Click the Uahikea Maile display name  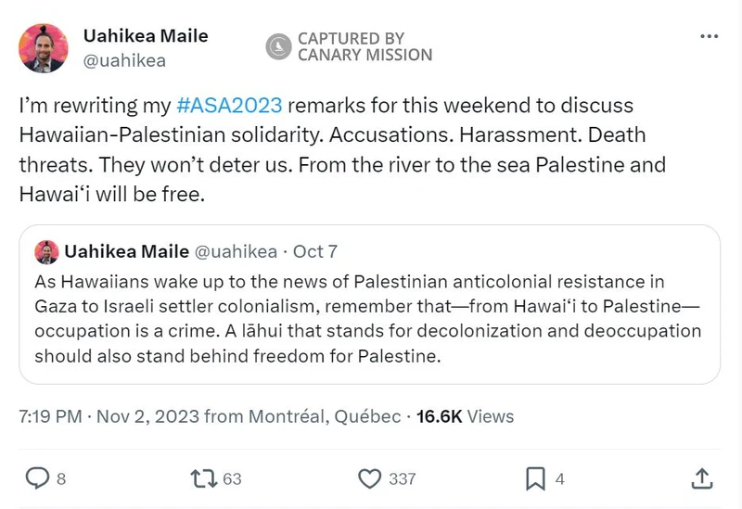click(146, 36)
